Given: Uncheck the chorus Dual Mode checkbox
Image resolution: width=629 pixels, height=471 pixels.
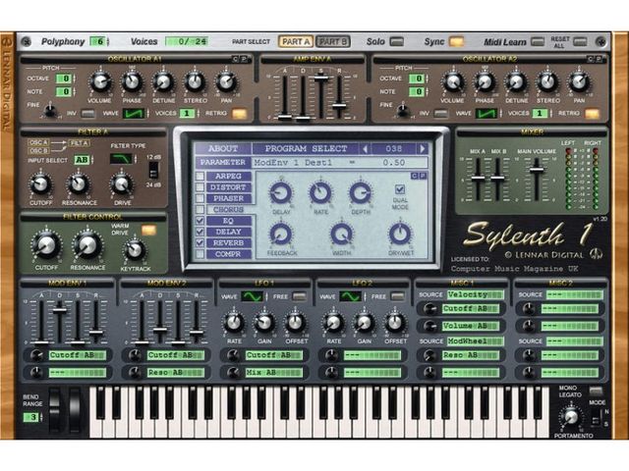Looking at the screenshot, I should pos(400,189).
